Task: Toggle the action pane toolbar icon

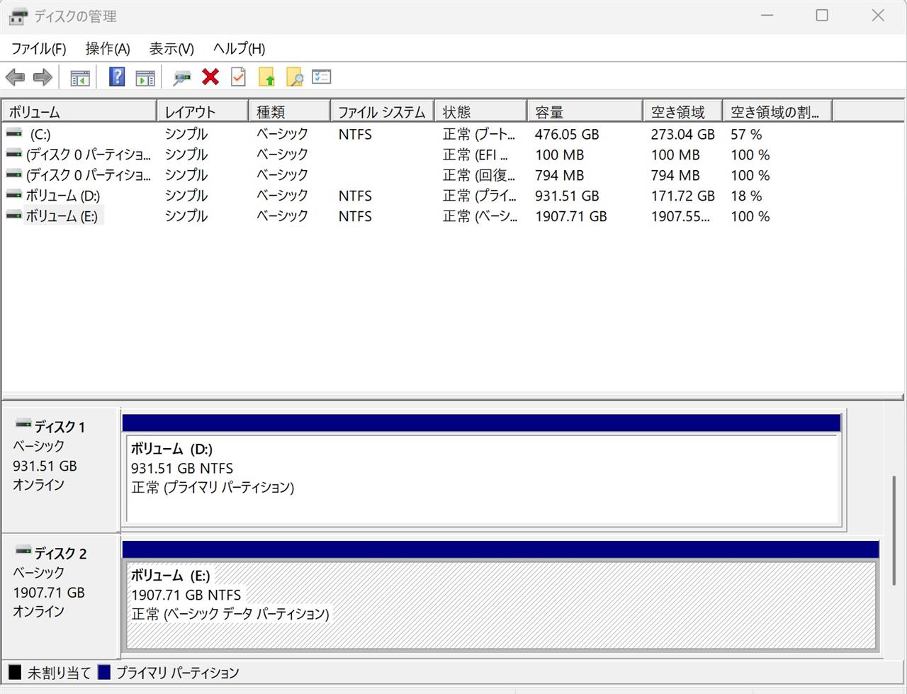Action: coord(145,77)
